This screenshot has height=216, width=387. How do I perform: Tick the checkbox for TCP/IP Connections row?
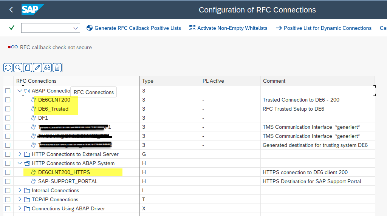pyautogui.click(x=8, y=199)
